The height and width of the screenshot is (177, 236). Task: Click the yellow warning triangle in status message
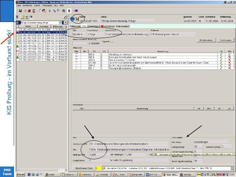coord(105,168)
